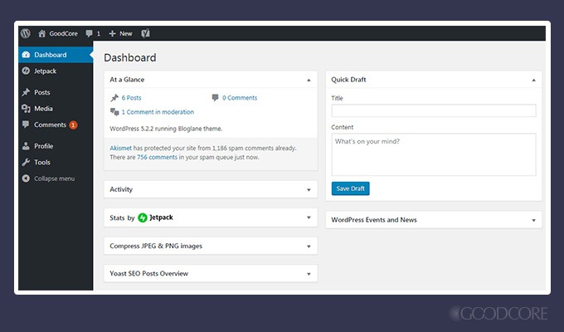Click the green Jetpack logo in Stats widget
The image size is (564, 332).
(143, 217)
